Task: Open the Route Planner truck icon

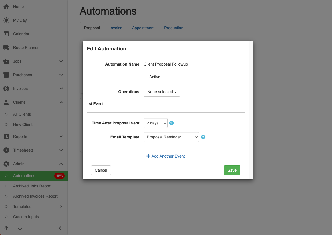Action: click(x=6, y=48)
